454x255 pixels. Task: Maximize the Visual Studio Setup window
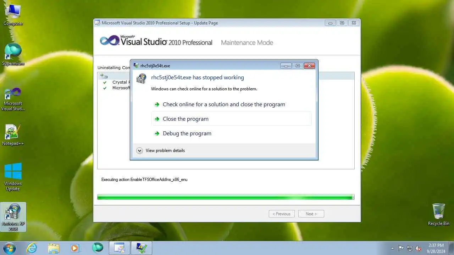click(x=342, y=23)
